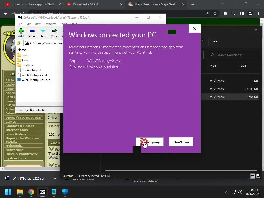Open the Multimedia category
Screen dimensions: 264x198
pos(14,146)
